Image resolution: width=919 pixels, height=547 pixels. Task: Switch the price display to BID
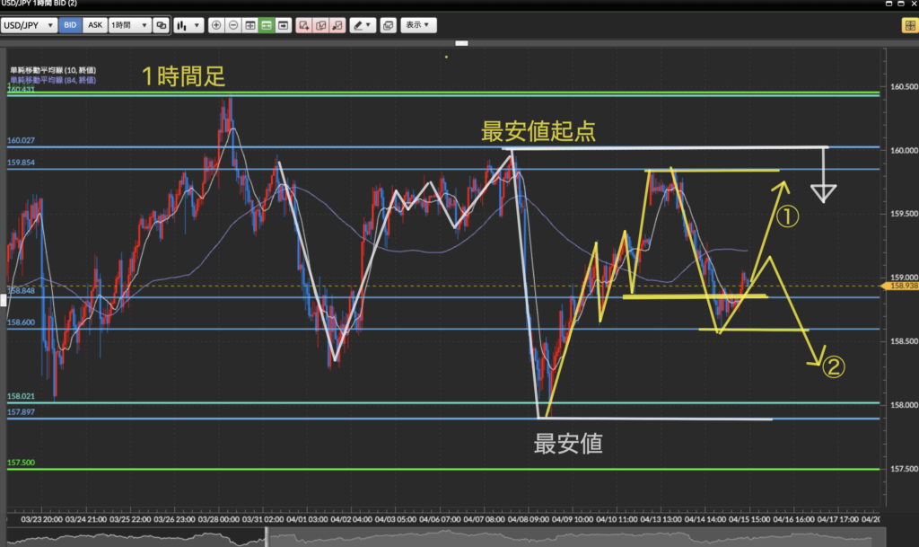click(70, 26)
